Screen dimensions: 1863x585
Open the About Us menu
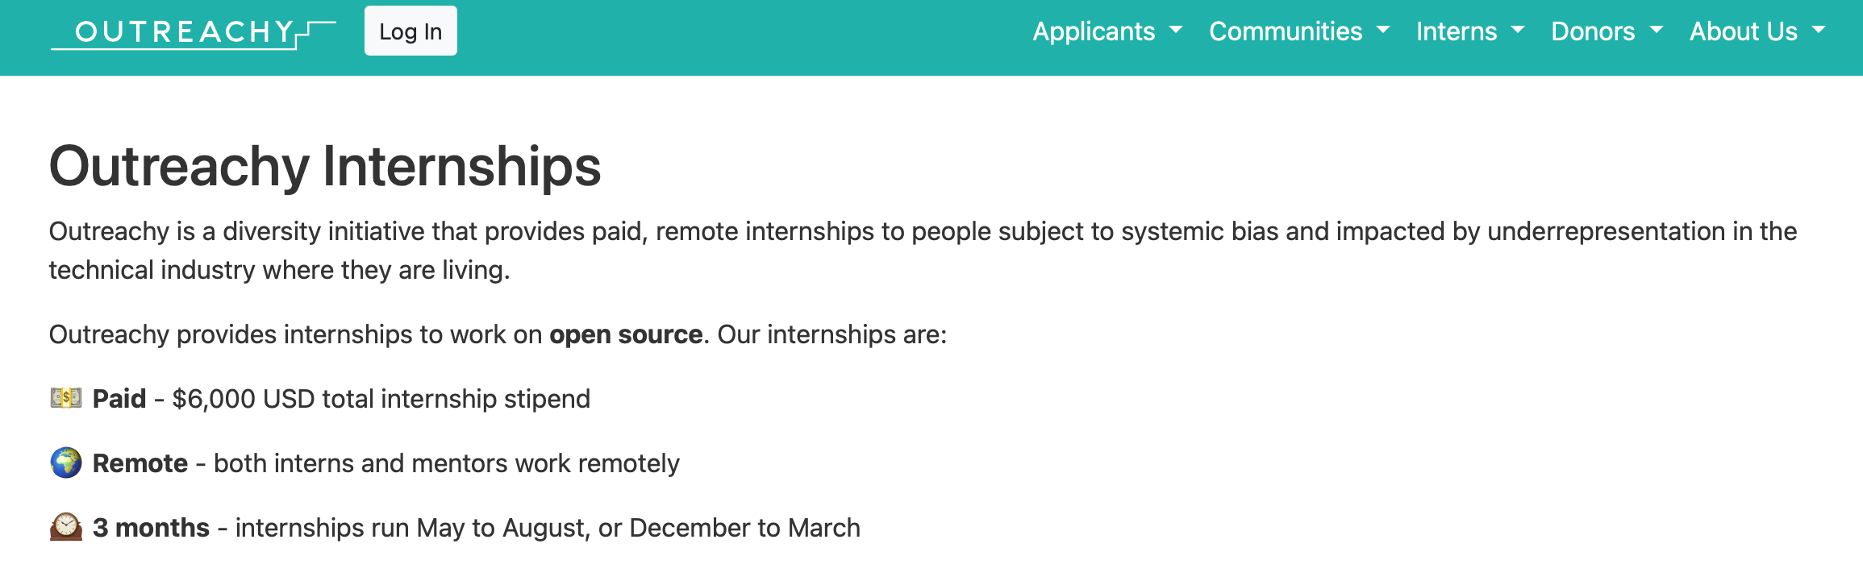[x=1757, y=31]
